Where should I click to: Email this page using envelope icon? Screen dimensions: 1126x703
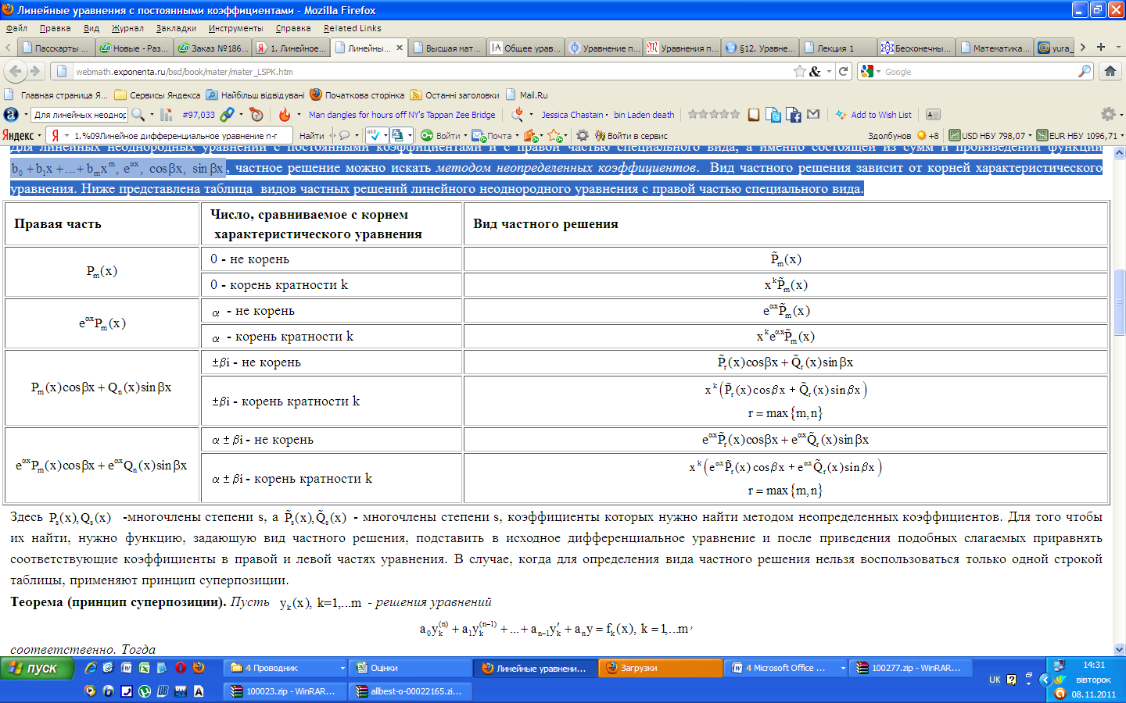[x=813, y=114]
